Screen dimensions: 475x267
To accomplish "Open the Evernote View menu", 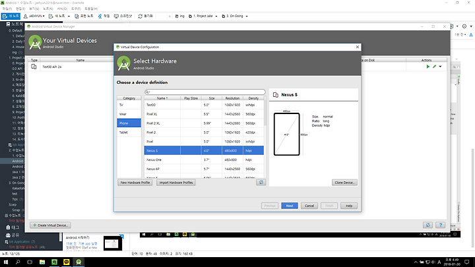I will tap(34, 9).
